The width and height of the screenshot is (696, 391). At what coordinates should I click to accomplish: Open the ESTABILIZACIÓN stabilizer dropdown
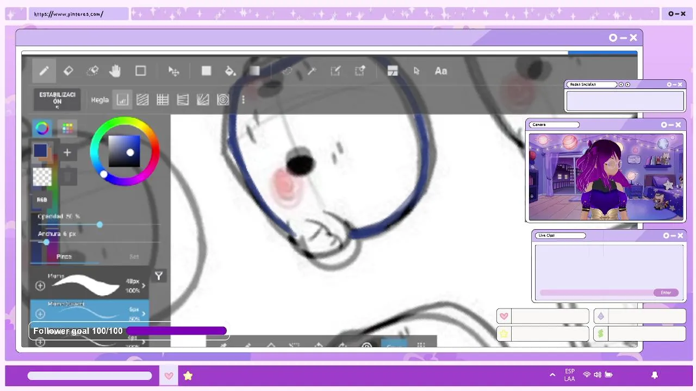coord(57,100)
